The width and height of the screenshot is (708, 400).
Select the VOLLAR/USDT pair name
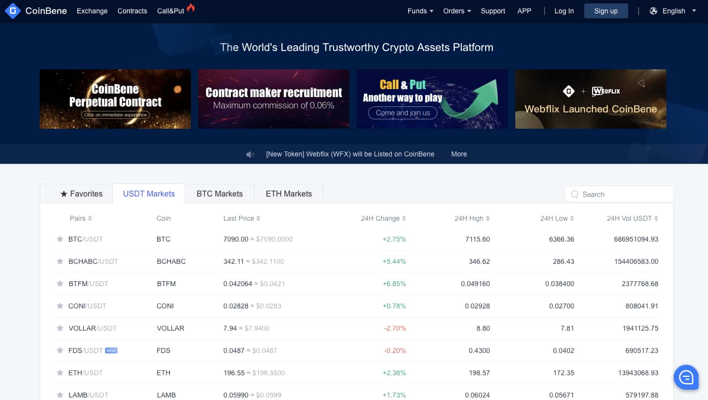pos(93,328)
